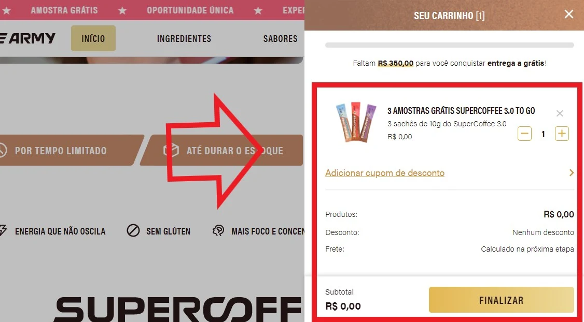Viewport: 584px width, 322px height.
Task: Open the Sabores menu item
Action: pyautogui.click(x=280, y=39)
